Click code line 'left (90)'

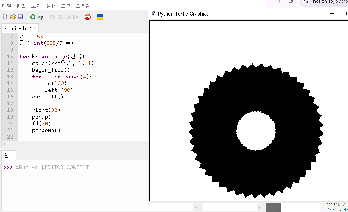(x=59, y=90)
